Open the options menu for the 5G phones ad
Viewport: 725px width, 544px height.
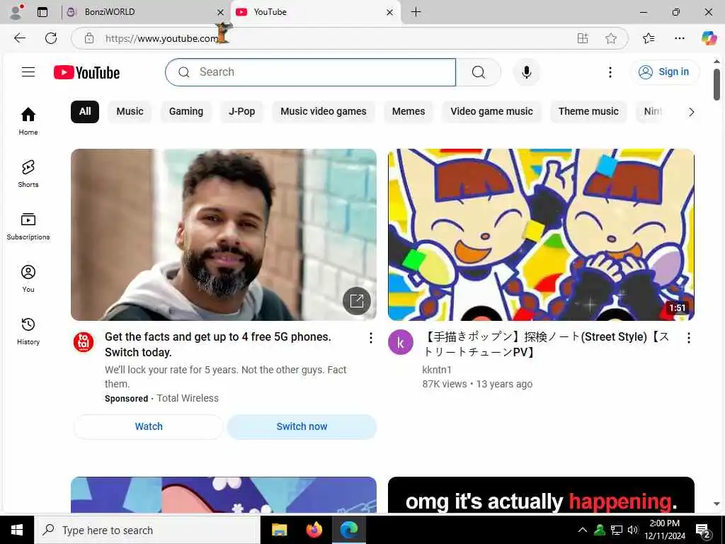(371, 338)
